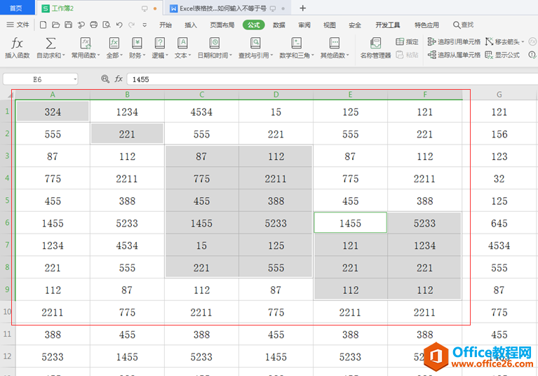
Task: Open the 日期和时间 functions icon
Action: (x=215, y=43)
